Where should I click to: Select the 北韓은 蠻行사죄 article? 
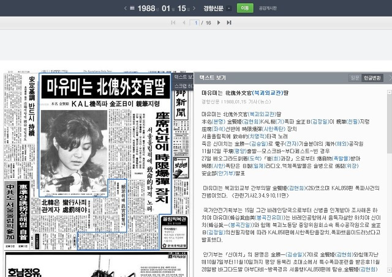pyautogui.click(x=64, y=206)
